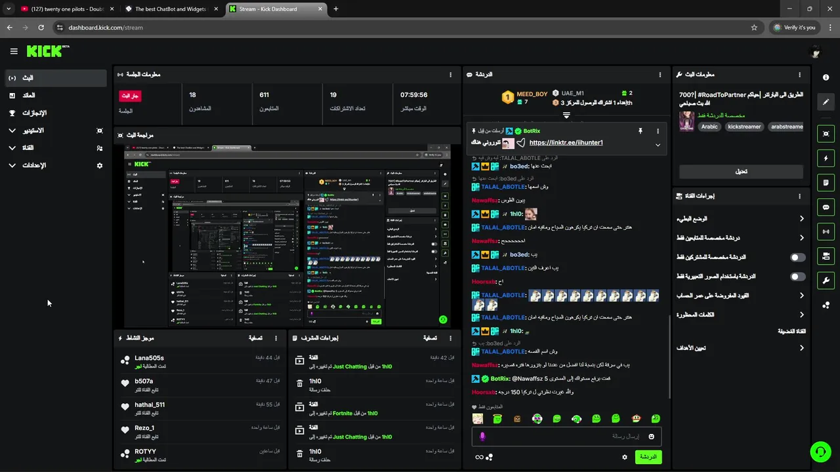Viewport: 840px width, 472px height.
Task: Focus the إرسال رسالة chat input field
Action: tap(566, 437)
